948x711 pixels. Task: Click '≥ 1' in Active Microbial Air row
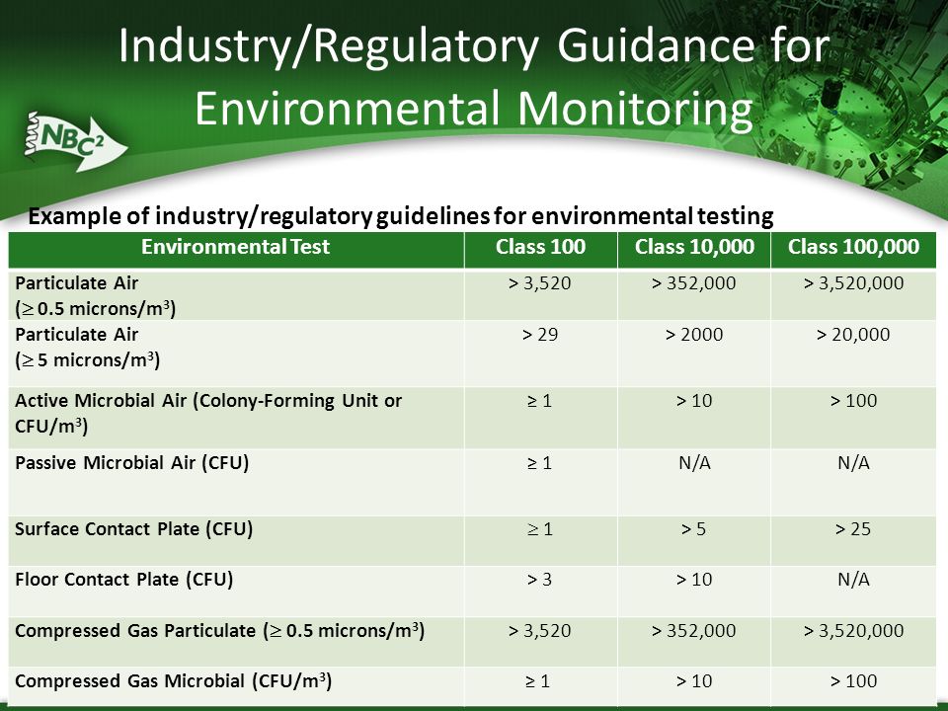(539, 400)
